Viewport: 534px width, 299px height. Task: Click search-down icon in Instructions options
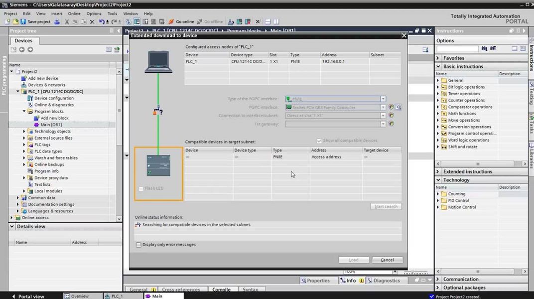[x=484, y=49]
